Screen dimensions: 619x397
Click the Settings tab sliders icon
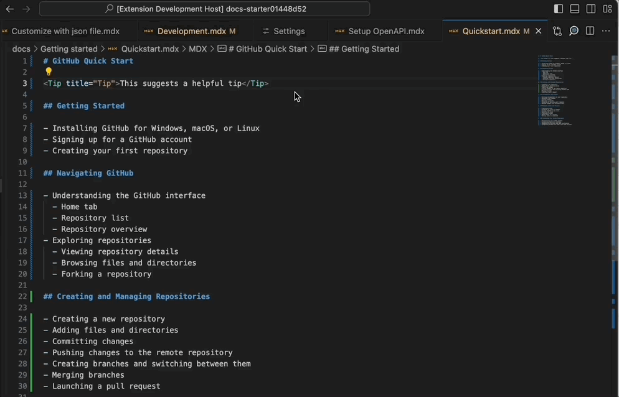[266, 31]
